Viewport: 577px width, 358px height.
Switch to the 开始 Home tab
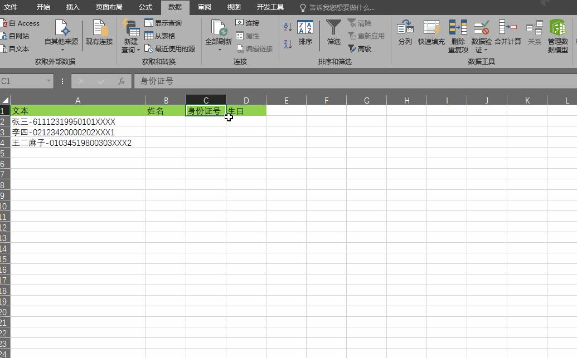[43, 7]
